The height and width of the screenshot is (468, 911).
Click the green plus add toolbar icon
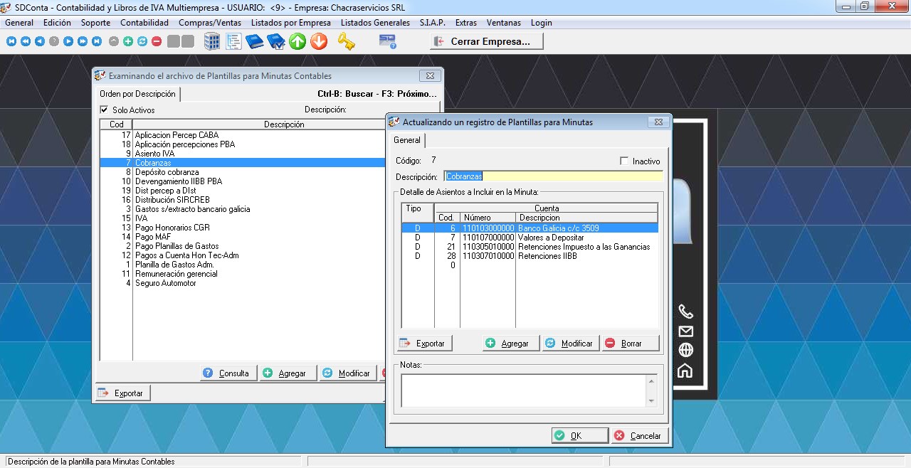pos(128,42)
